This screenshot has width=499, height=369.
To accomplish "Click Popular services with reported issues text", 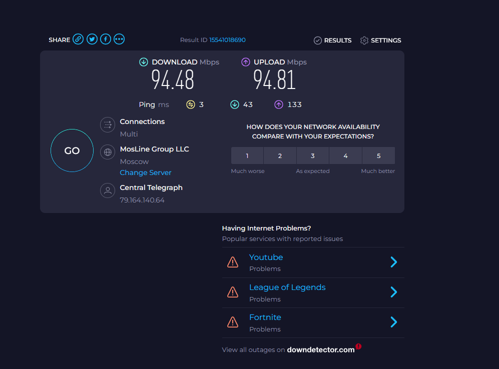I will (x=282, y=238).
